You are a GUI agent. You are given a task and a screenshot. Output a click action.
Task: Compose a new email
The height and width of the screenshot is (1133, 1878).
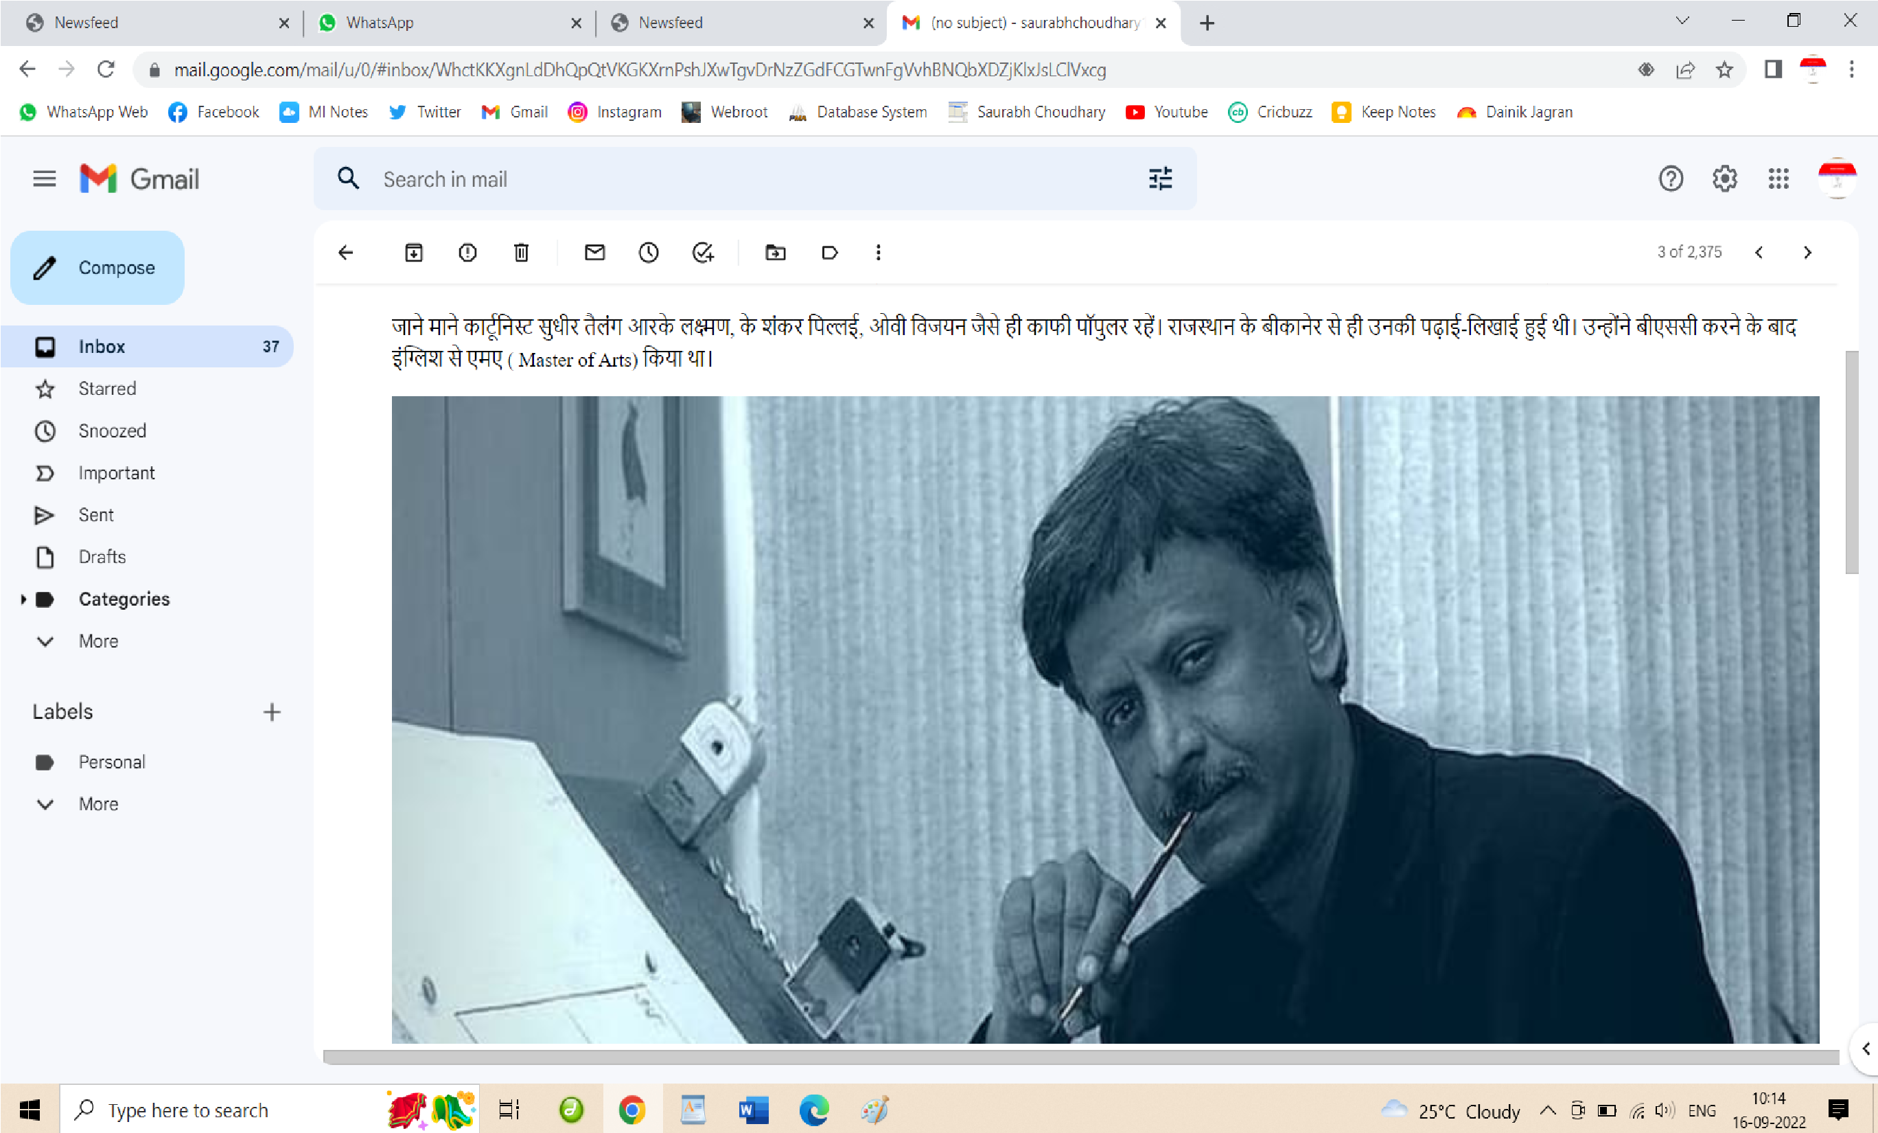click(x=97, y=268)
